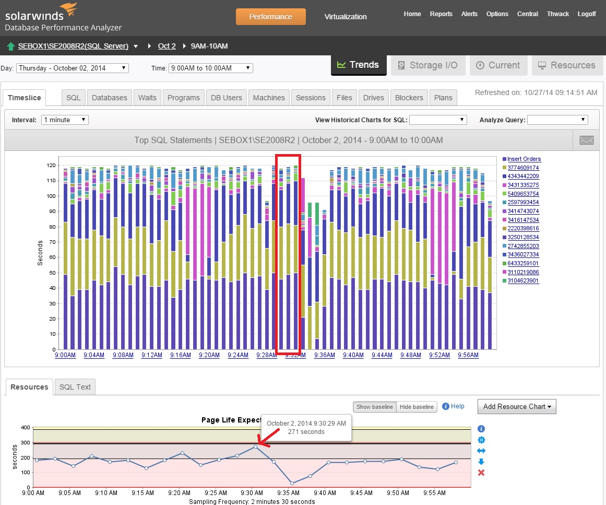Image resolution: width=606 pixels, height=505 pixels.
Task: Expand the Add Resource Chart dropdown
Action: tap(517, 406)
